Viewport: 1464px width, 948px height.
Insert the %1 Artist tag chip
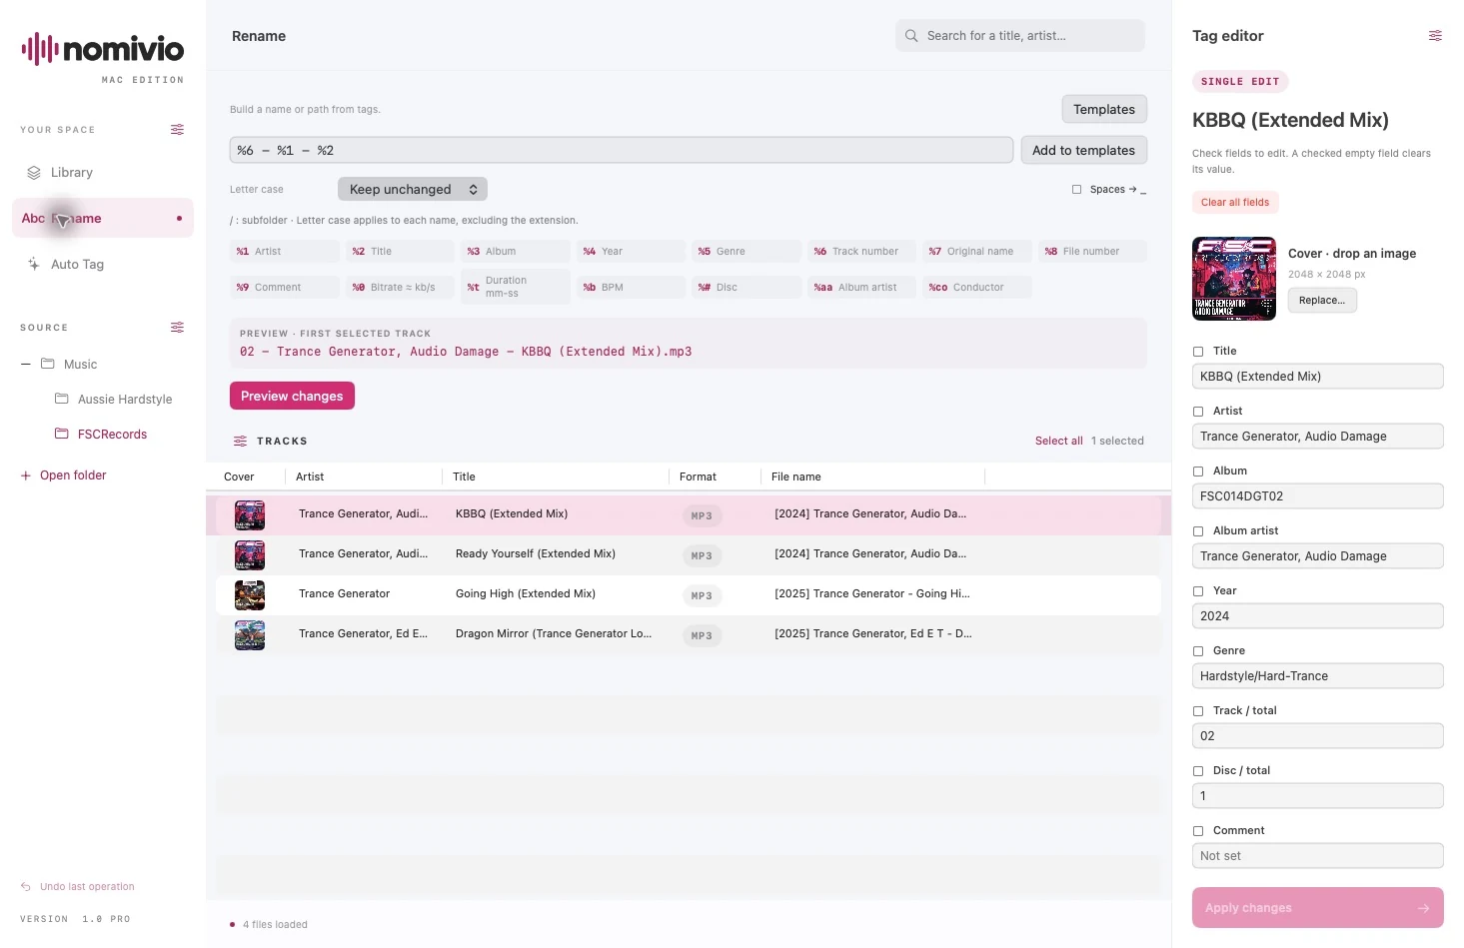coord(285,252)
